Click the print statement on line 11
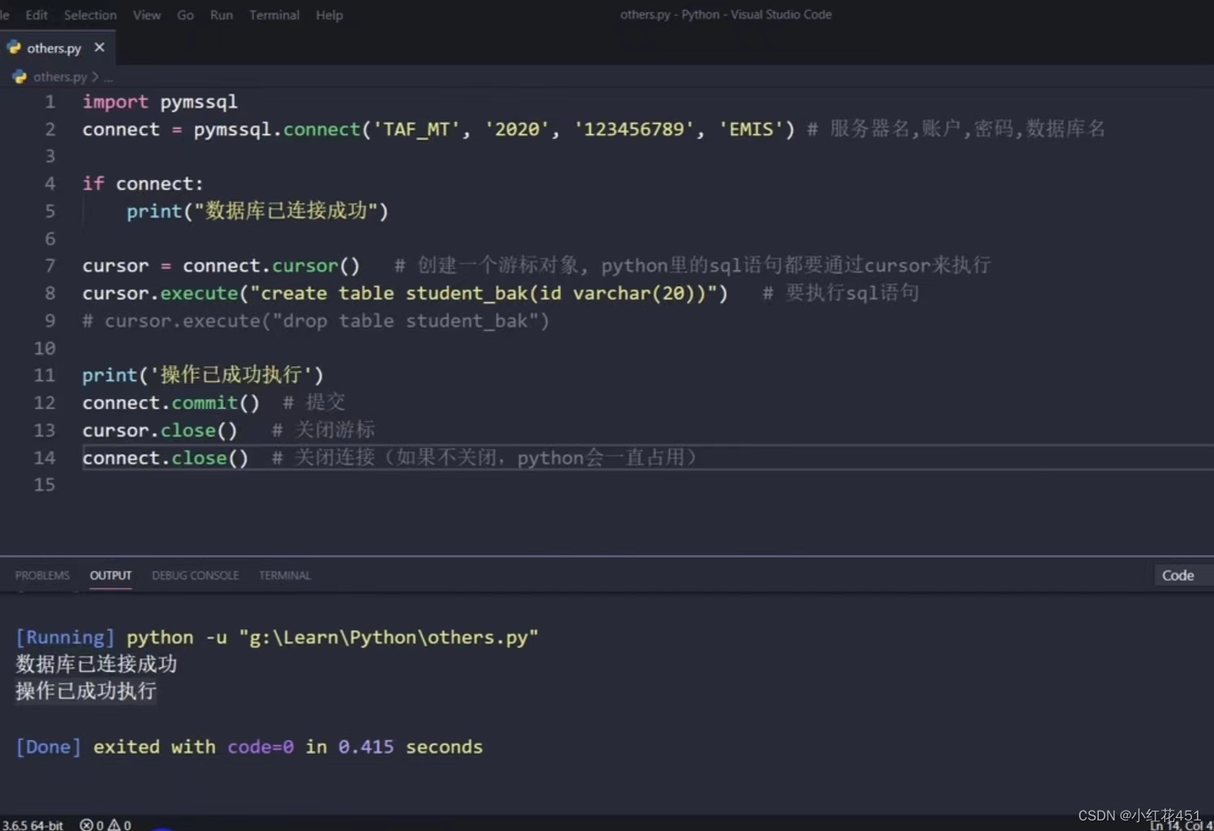This screenshot has width=1214, height=831. (x=203, y=375)
